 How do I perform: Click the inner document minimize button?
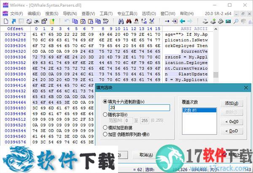click(237, 14)
